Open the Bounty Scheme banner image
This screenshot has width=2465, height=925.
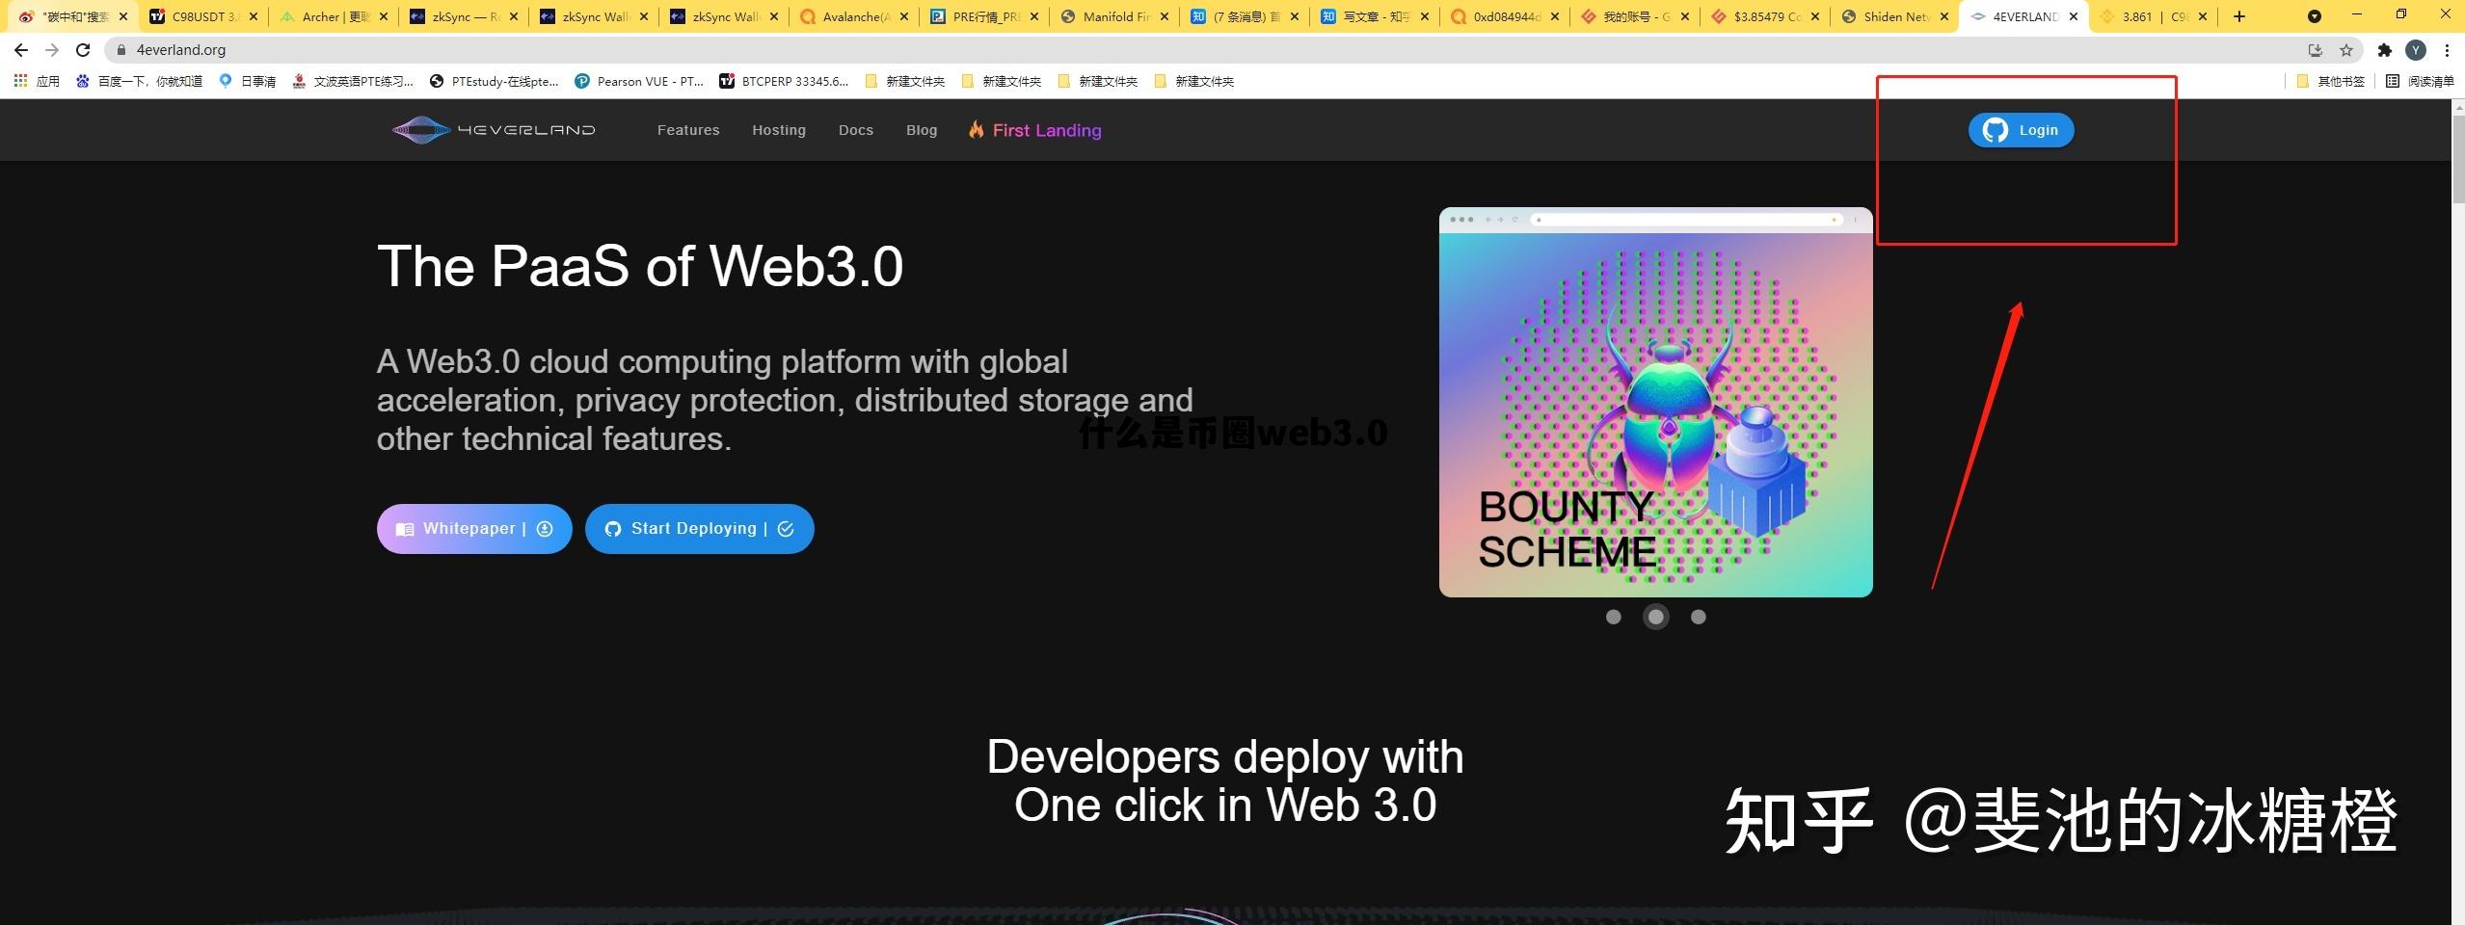click(1656, 403)
